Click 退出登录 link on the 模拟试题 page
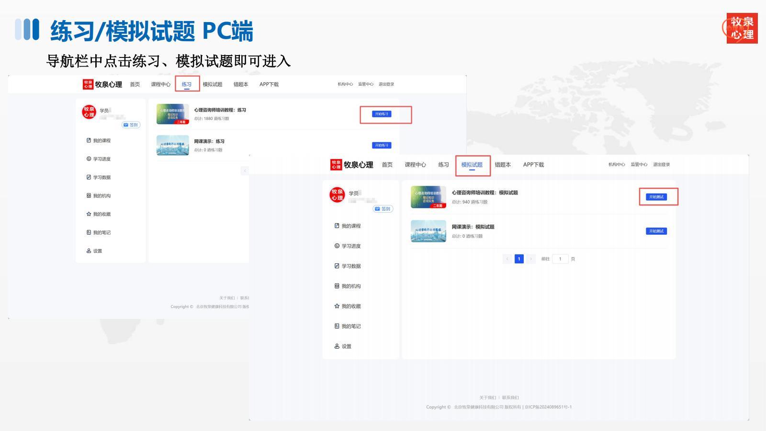The width and height of the screenshot is (766, 431). point(661,165)
